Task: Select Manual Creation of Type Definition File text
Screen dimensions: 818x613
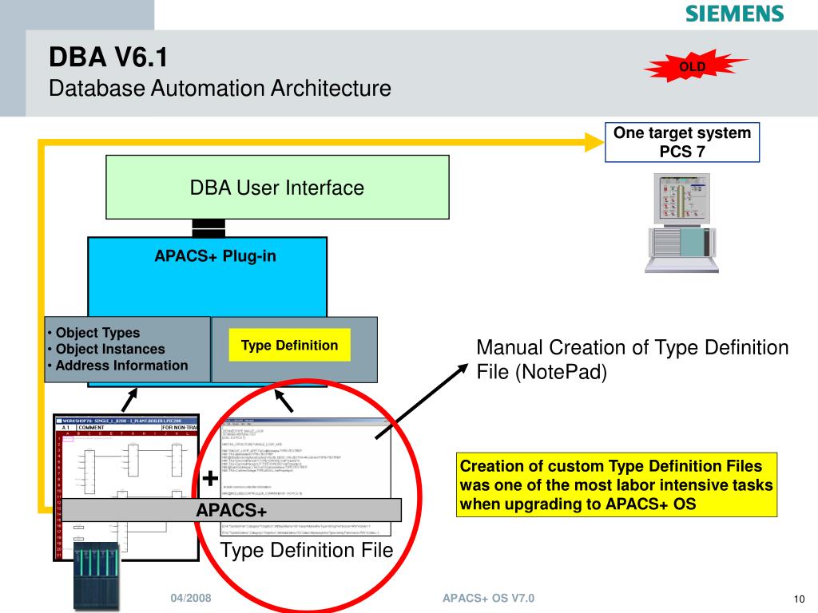Action: point(633,360)
